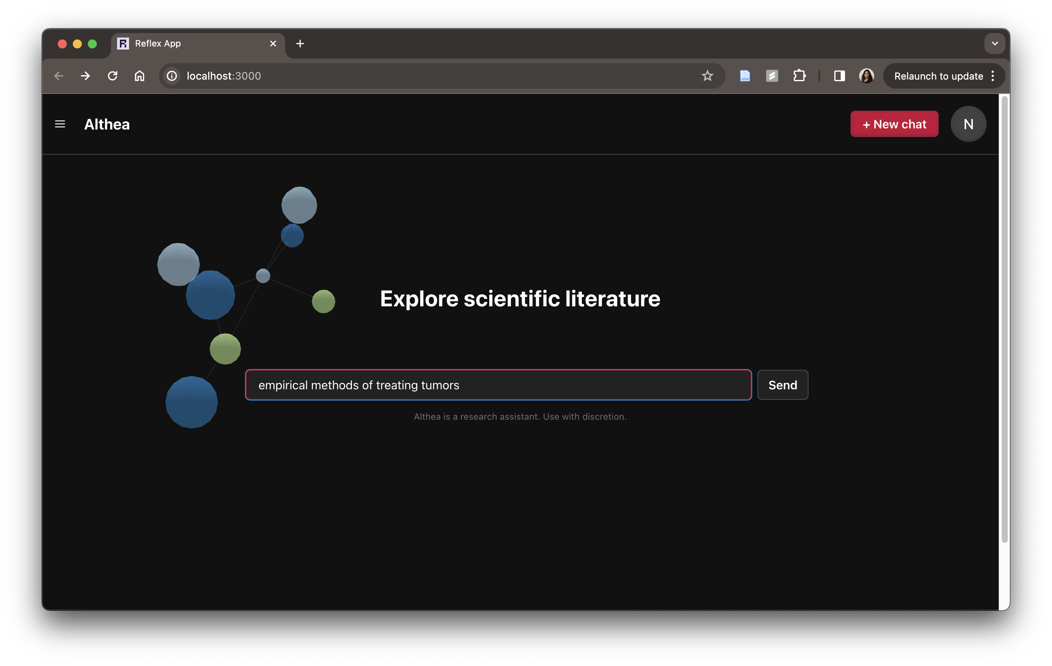The width and height of the screenshot is (1052, 666).
Task: Focus the query text input field
Action: 498,385
